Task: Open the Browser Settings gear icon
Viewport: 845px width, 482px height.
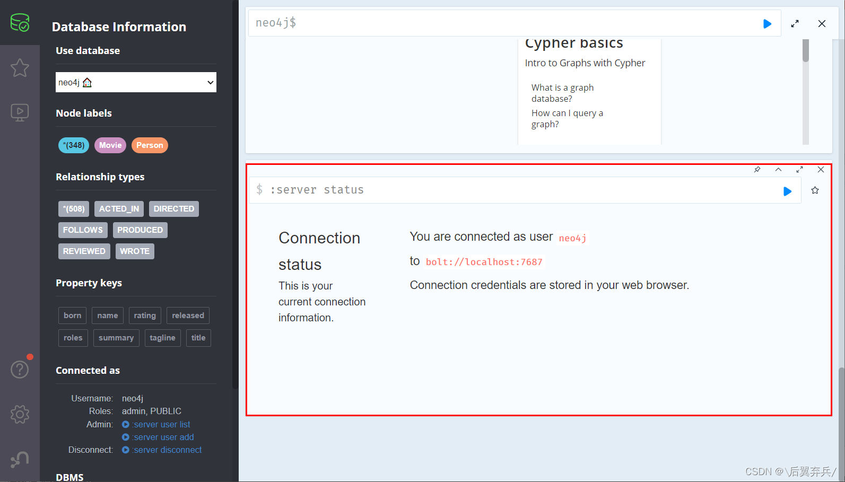Action: tap(20, 414)
